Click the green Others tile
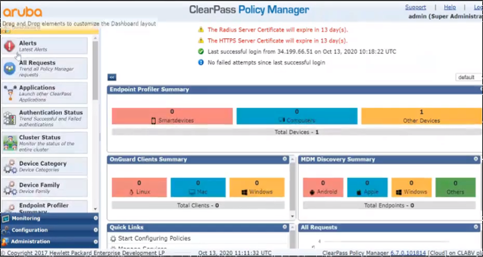The height and width of the screenshot is (257, 483). 455,188
